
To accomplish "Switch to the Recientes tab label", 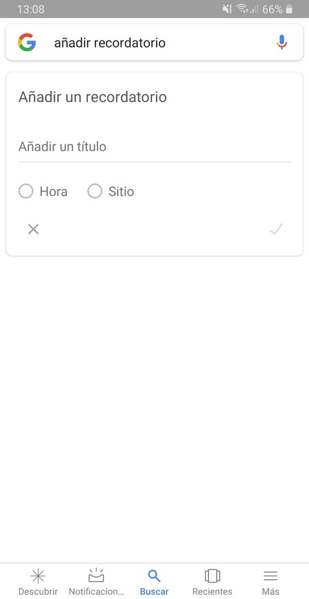I will [x=212, y=591].
